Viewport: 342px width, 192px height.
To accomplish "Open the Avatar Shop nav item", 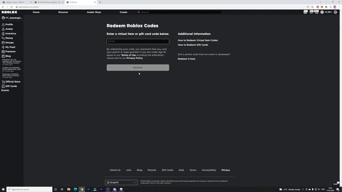I will pyautogui.click(x=94, y=12).
